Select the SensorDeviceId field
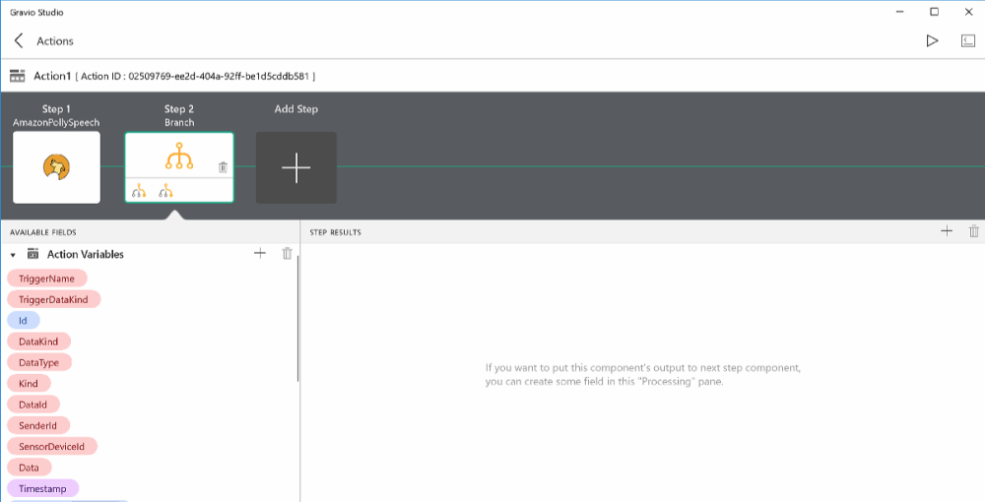Viewport: 985px width, 502px height. [x=51, y=446]
